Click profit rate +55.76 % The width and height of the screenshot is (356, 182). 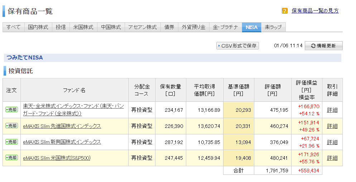[309, 162]
